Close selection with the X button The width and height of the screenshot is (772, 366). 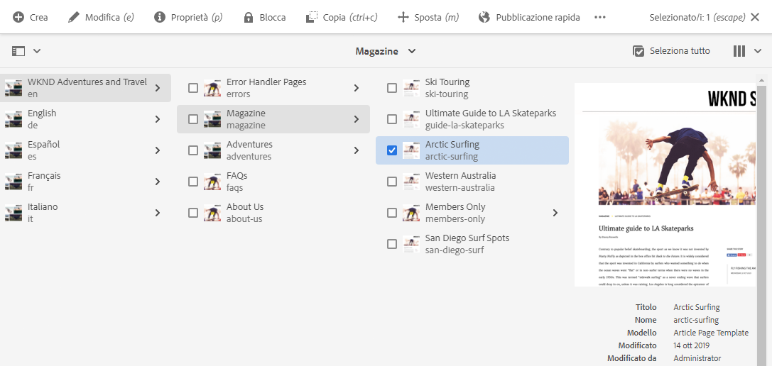point(755,17)
